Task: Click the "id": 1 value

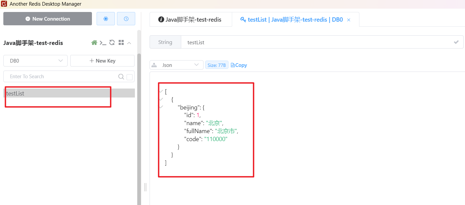Action: pyautogui.click(x=198, y=115)
